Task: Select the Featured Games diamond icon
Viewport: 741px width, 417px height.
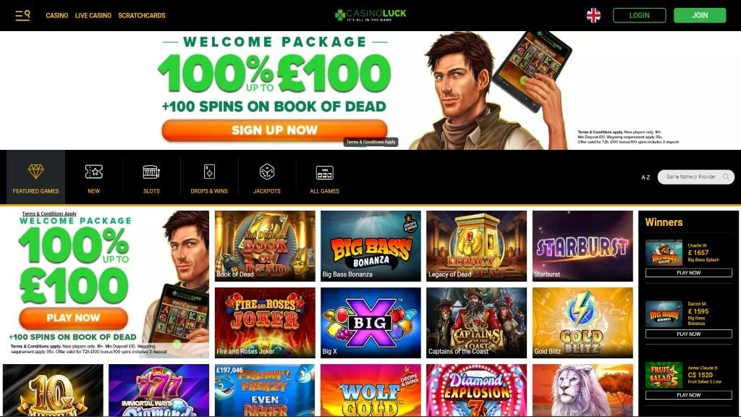Action: [x=36, y=172]
